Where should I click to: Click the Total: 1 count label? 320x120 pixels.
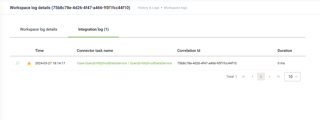coord(232,76)
